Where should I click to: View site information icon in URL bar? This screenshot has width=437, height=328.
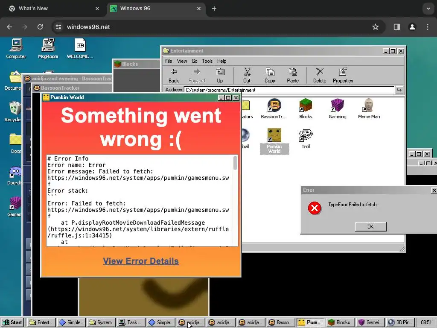pyautogui.click(x=58, y=27)
